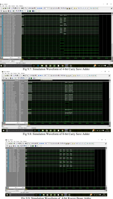Image resolution: width=113 pixels, height=199 pixels.
Task: Click Undo icon in 4-bit Carry Save window
Action: [x=17, y=8]
